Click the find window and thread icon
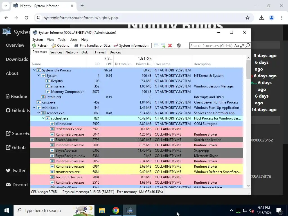Screen dimensions: 288x216 coord(163,46)
